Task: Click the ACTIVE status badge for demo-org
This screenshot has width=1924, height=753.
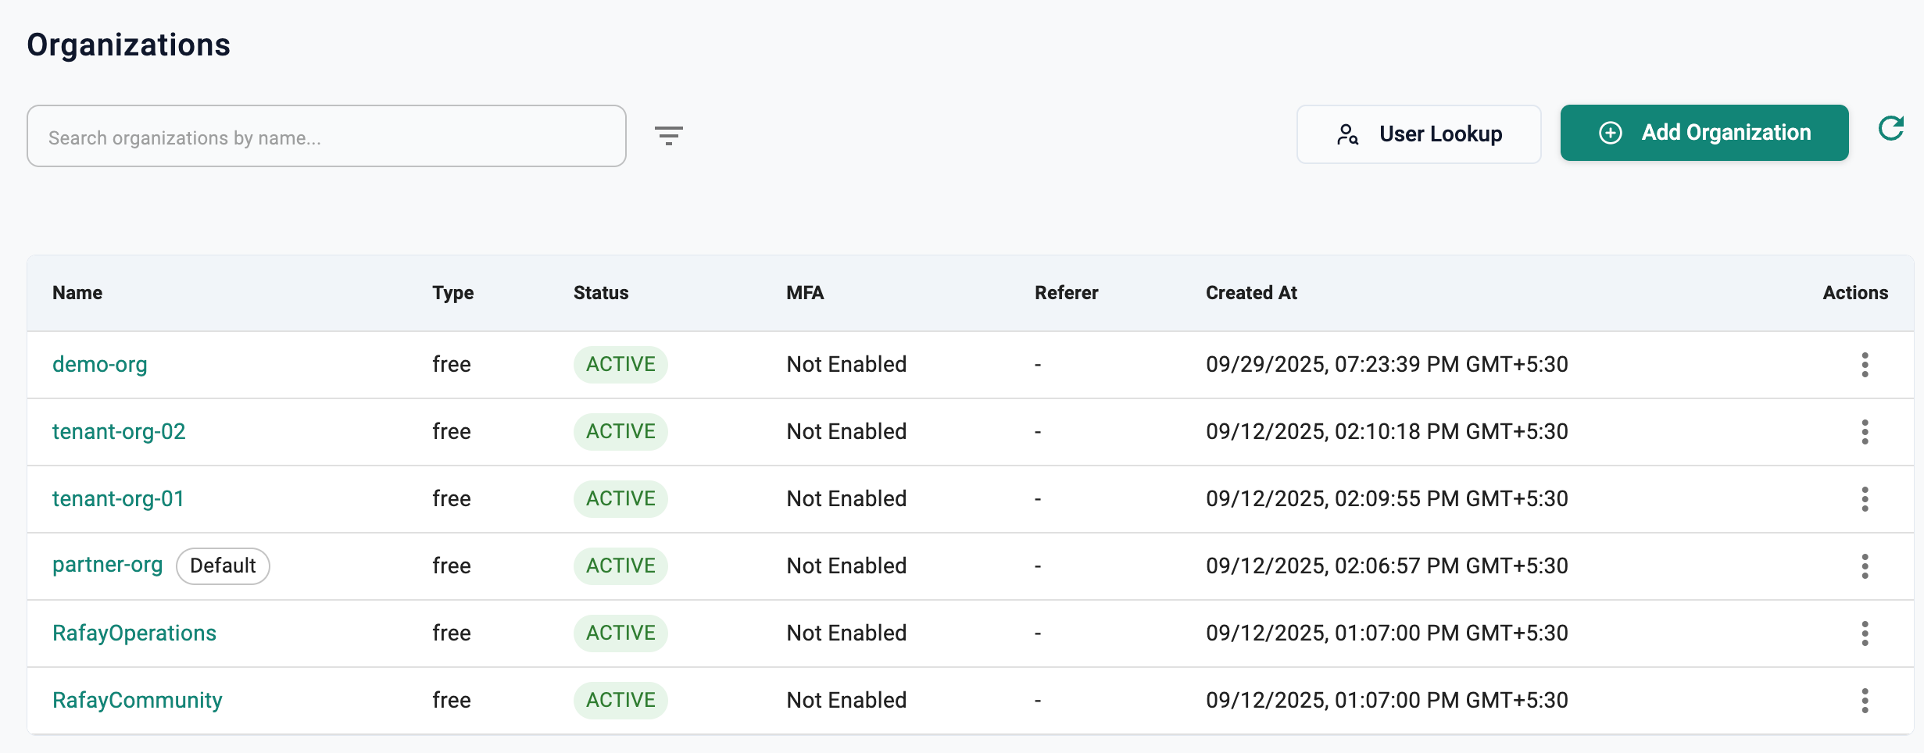Action: click(620, 365)
